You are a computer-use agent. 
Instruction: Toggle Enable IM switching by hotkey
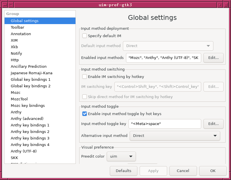(85, 77)
